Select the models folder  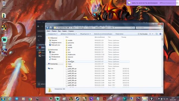(x=69, y=40)
